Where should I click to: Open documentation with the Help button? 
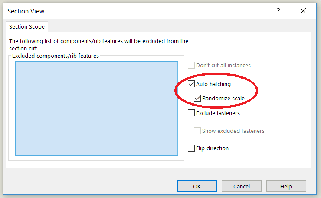[x=286, y=186]
